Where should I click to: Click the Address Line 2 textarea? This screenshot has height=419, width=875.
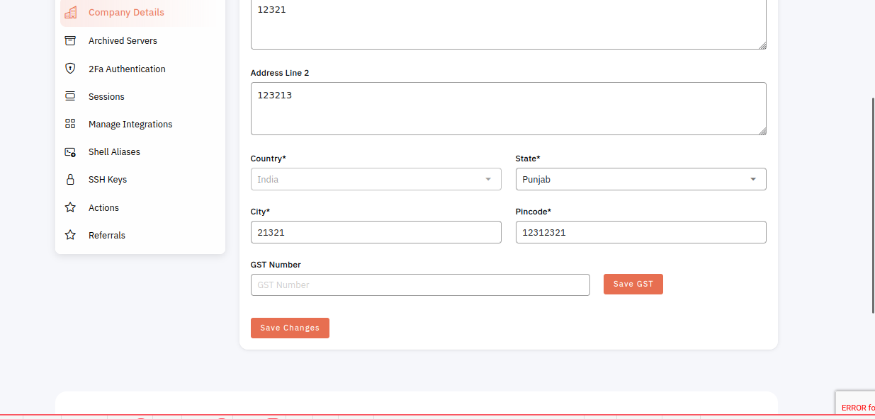pyautogui.click(x=508, y=108)
